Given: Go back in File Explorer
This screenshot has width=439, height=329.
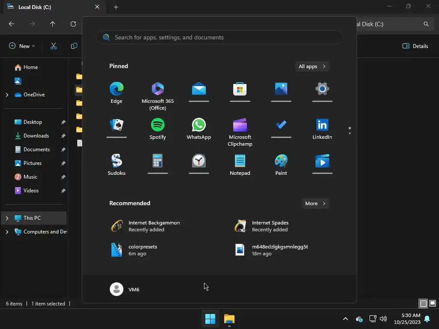Looking at the screenshot, I should (x=12, y=24).
